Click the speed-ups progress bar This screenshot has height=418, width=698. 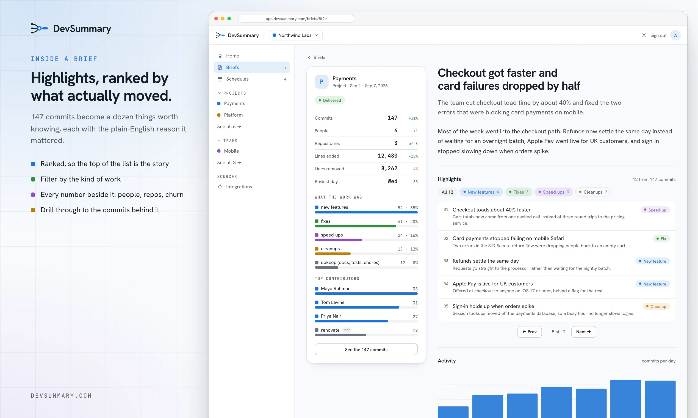click(x=366, y=240)
